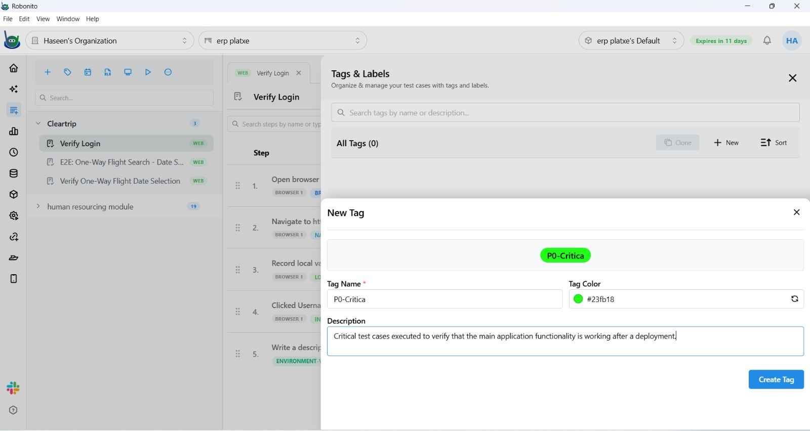Image resolution: width=810 pixels, height=431 pixels.
Task: Close the Verify Login tab
Action: [299, 73]
